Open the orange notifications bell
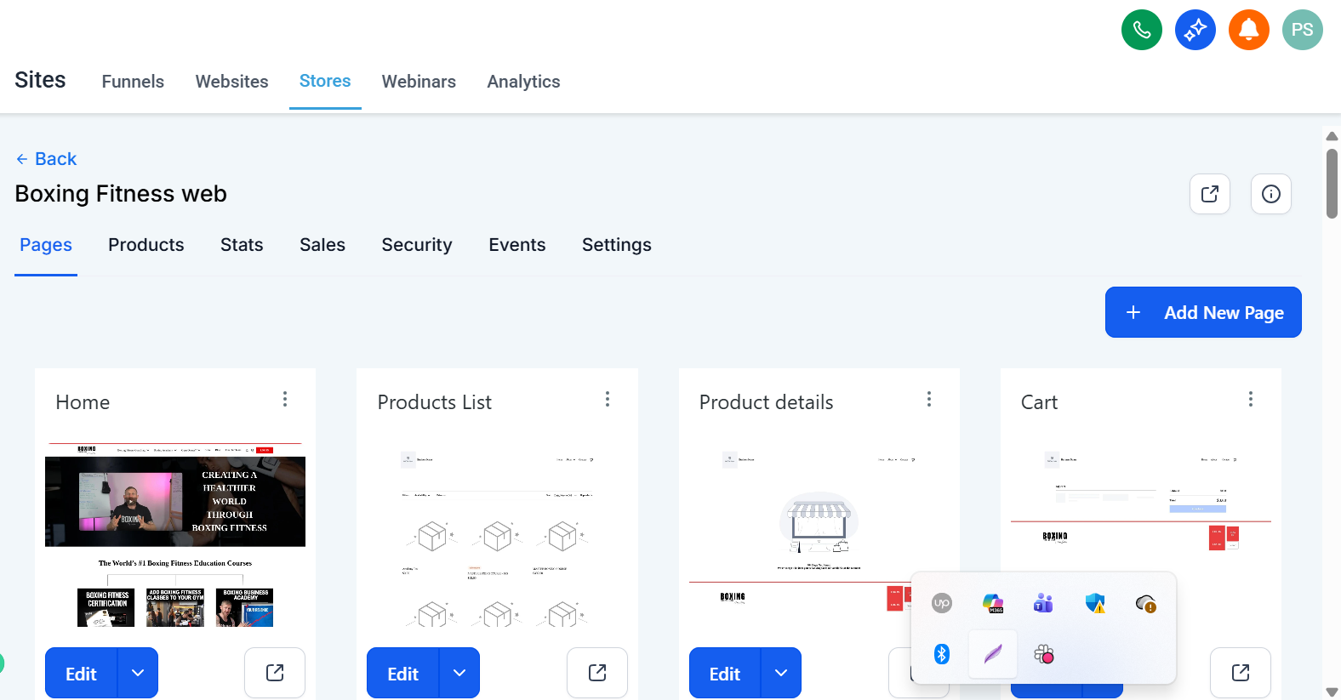The image size is (1341, 700). pos(1248,30)
